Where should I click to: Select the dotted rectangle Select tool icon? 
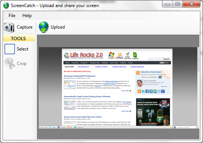[10, 49]
